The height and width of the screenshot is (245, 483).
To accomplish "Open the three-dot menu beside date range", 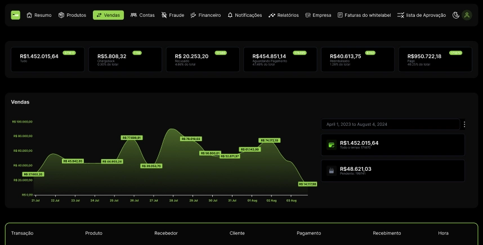I will click(x=464, y=124).
